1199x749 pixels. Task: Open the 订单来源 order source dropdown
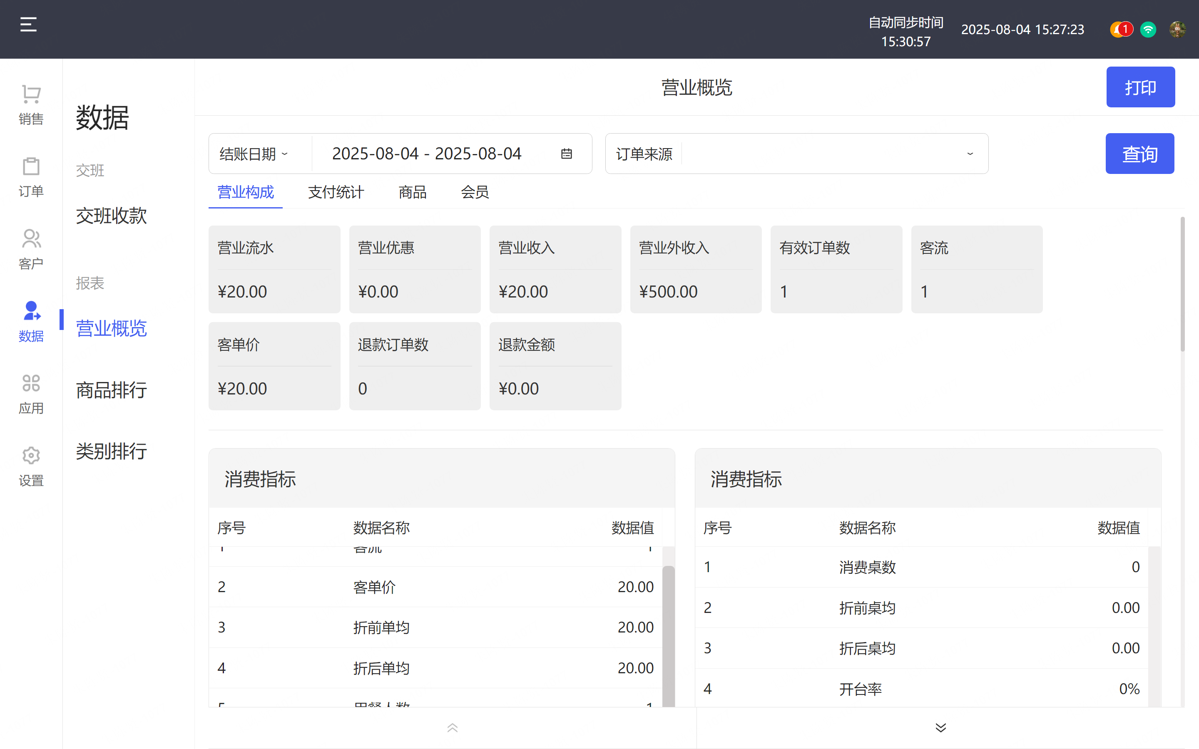797,154
